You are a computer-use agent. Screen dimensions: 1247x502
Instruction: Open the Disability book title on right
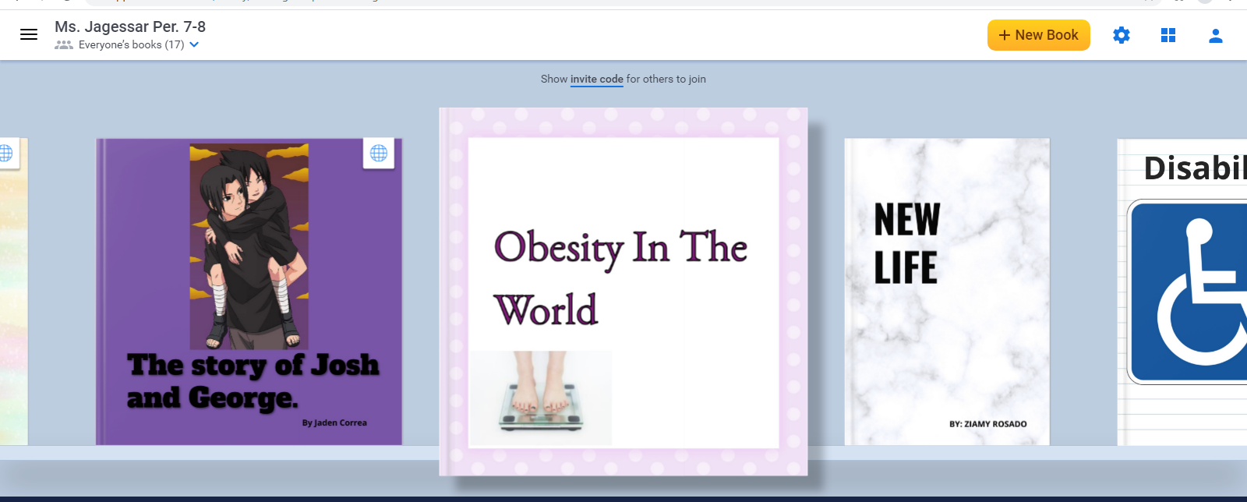coord(1193,168)
